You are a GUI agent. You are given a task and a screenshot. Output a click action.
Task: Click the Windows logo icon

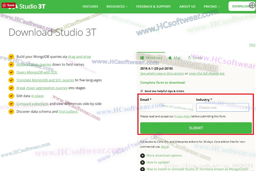pyautogui.click(x=142, y=58)
